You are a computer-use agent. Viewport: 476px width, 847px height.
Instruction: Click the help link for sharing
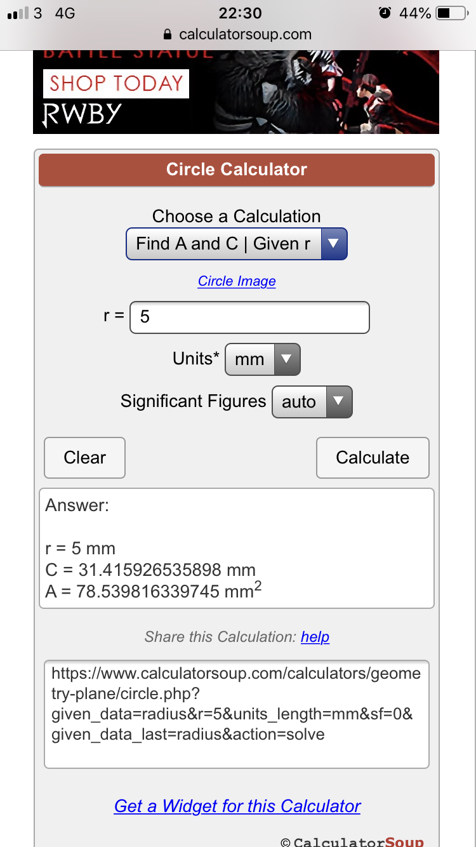315,637
